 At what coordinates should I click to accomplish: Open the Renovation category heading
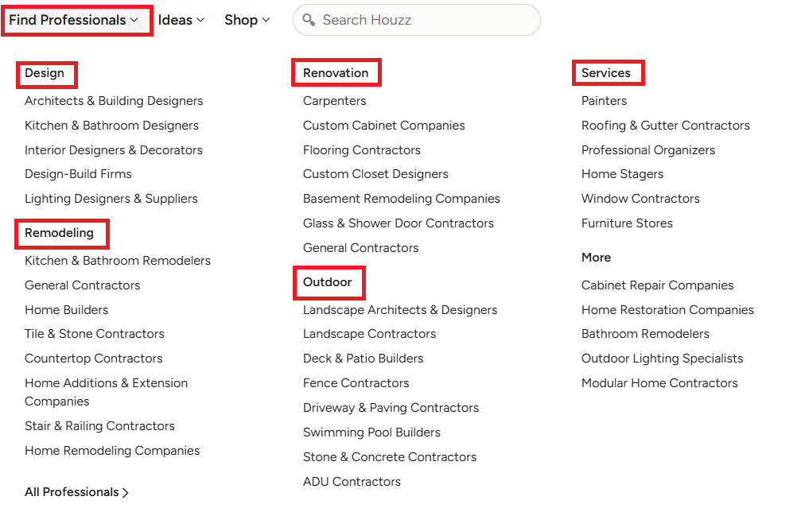tap(336, 72)
